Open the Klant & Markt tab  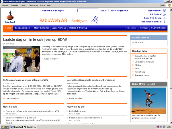[x=41, y=28]
